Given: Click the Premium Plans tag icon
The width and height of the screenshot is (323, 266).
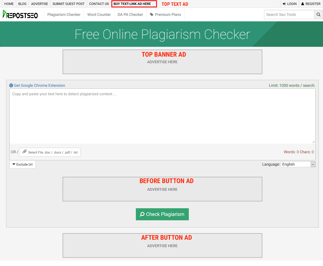Looking at the screenshot, I should click(x=151, y=15).
